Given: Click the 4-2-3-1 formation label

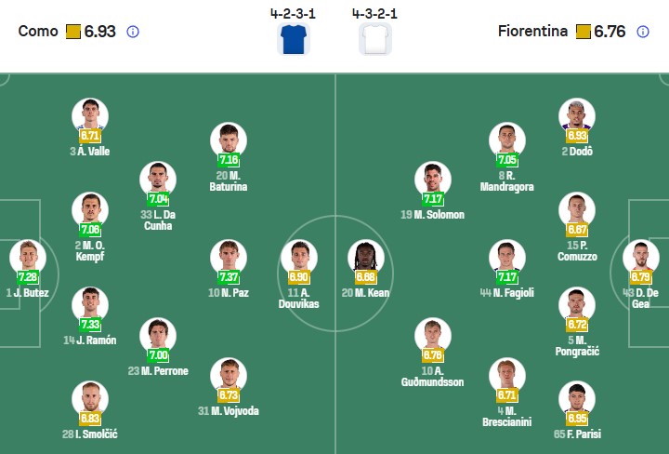Looking at the screenshot, I should coord(292,14).
